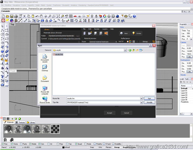The height and width of the screenshot is (150, 193).
Task: Select Layer 03 in Livelli panel
Action: [x=184, y=95]
